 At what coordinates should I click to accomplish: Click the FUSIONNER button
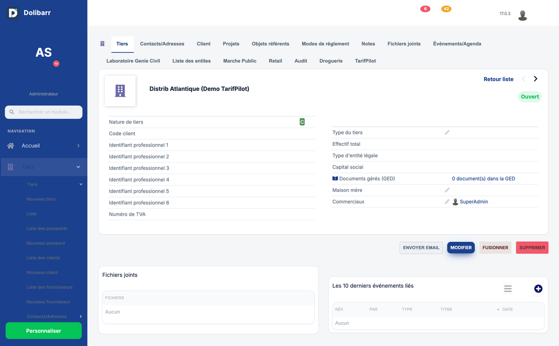[495, 248]
